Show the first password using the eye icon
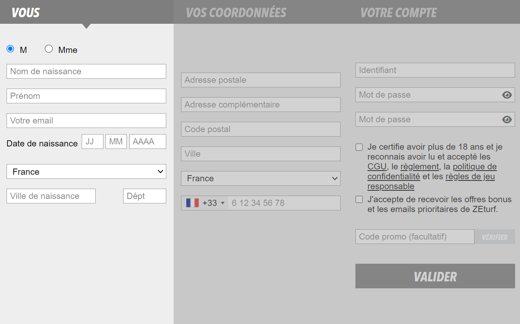 [x=507, y=95]
